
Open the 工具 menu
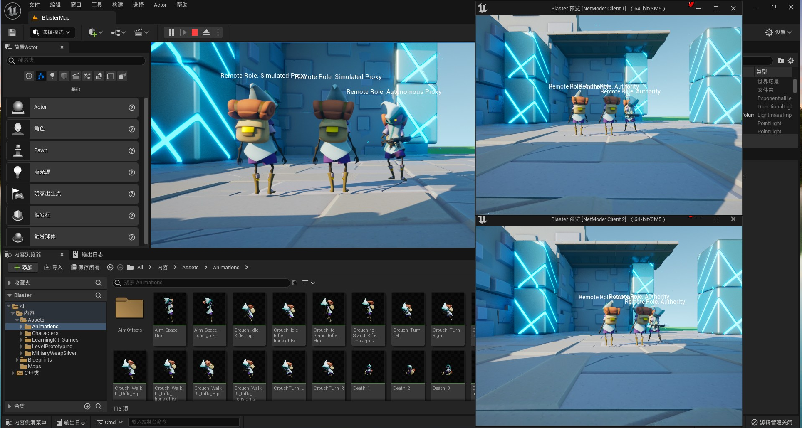(x=97, y=5)
